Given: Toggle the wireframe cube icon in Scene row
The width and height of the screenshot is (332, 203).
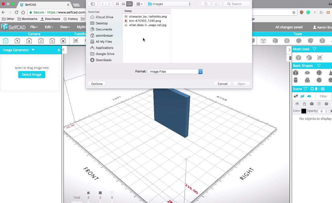Looking at the screenshot, I should [319, 104].
